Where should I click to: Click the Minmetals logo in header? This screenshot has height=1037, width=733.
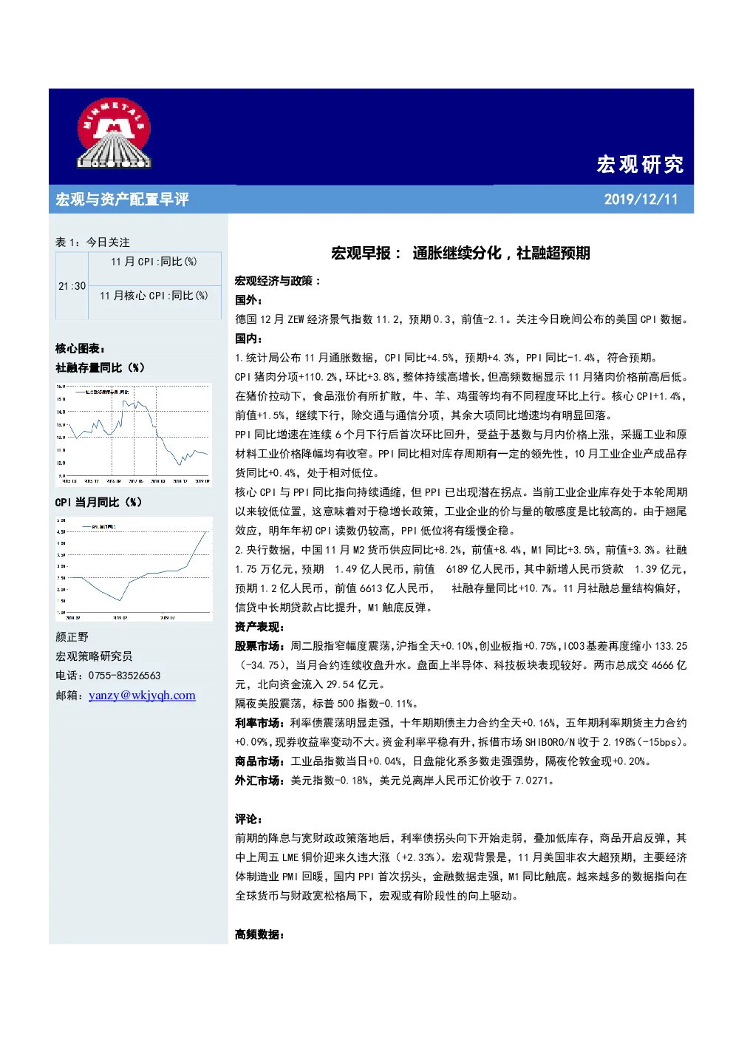click(x=114, y=133)
